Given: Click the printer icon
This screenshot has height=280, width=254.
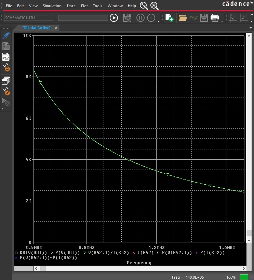Looking at the screenshot, I should click(x=215, y=18).
